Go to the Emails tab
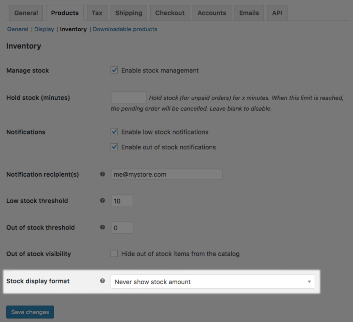The image size is (354, 322). click(248, 13)
